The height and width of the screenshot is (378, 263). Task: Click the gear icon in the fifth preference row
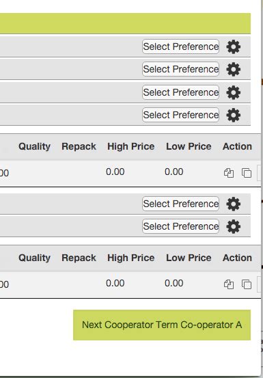click(234, 204)
